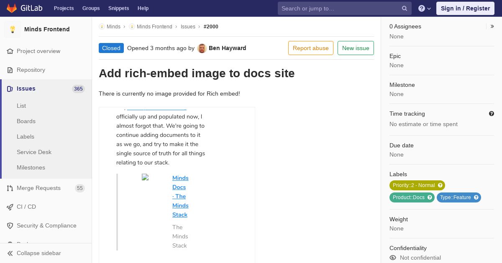Viewport: 502px width, 263px height.
Task: Click the Collapse sidebar label
Action: coord(38,253)
